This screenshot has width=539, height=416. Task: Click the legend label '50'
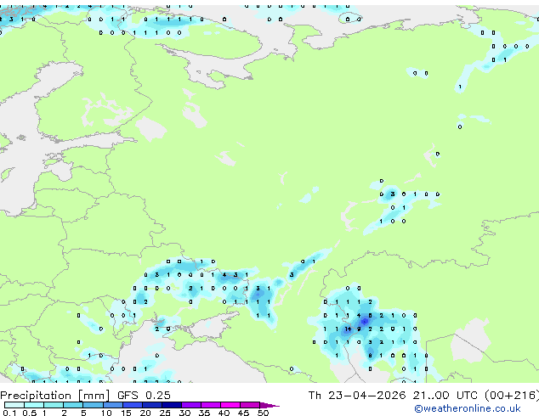tap(263, 413)
